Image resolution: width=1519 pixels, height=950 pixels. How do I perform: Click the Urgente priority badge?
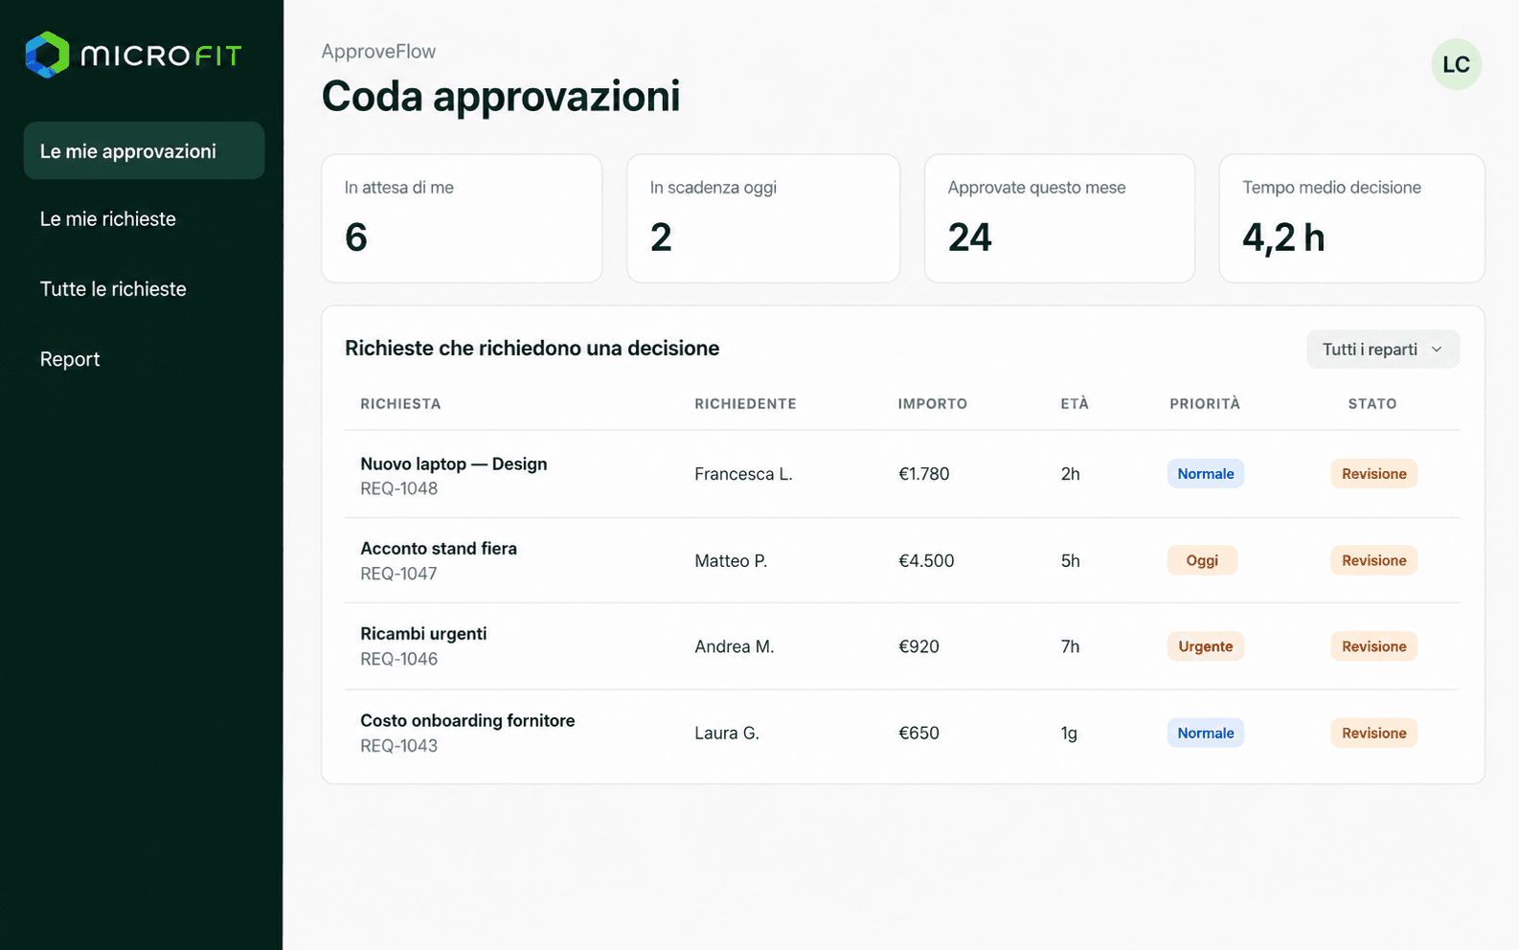pyautogui.click(x=1205, y=646)
